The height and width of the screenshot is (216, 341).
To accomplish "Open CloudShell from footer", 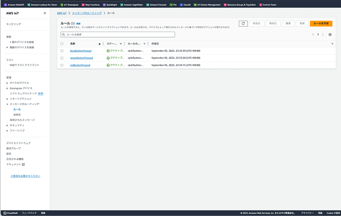I will [11, 213].
